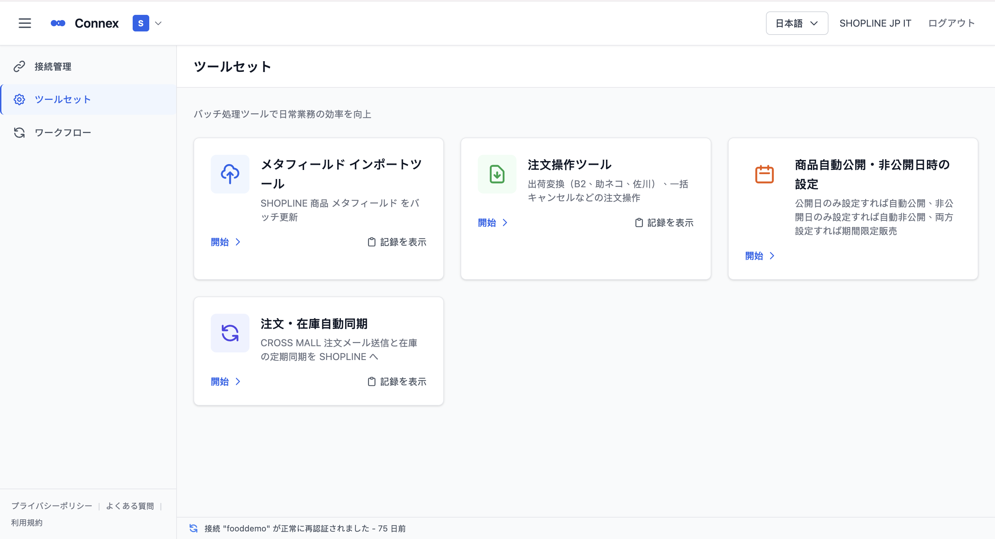Click the blue S workspace badge
Screen dimensions: 995x539
point(141,23)
